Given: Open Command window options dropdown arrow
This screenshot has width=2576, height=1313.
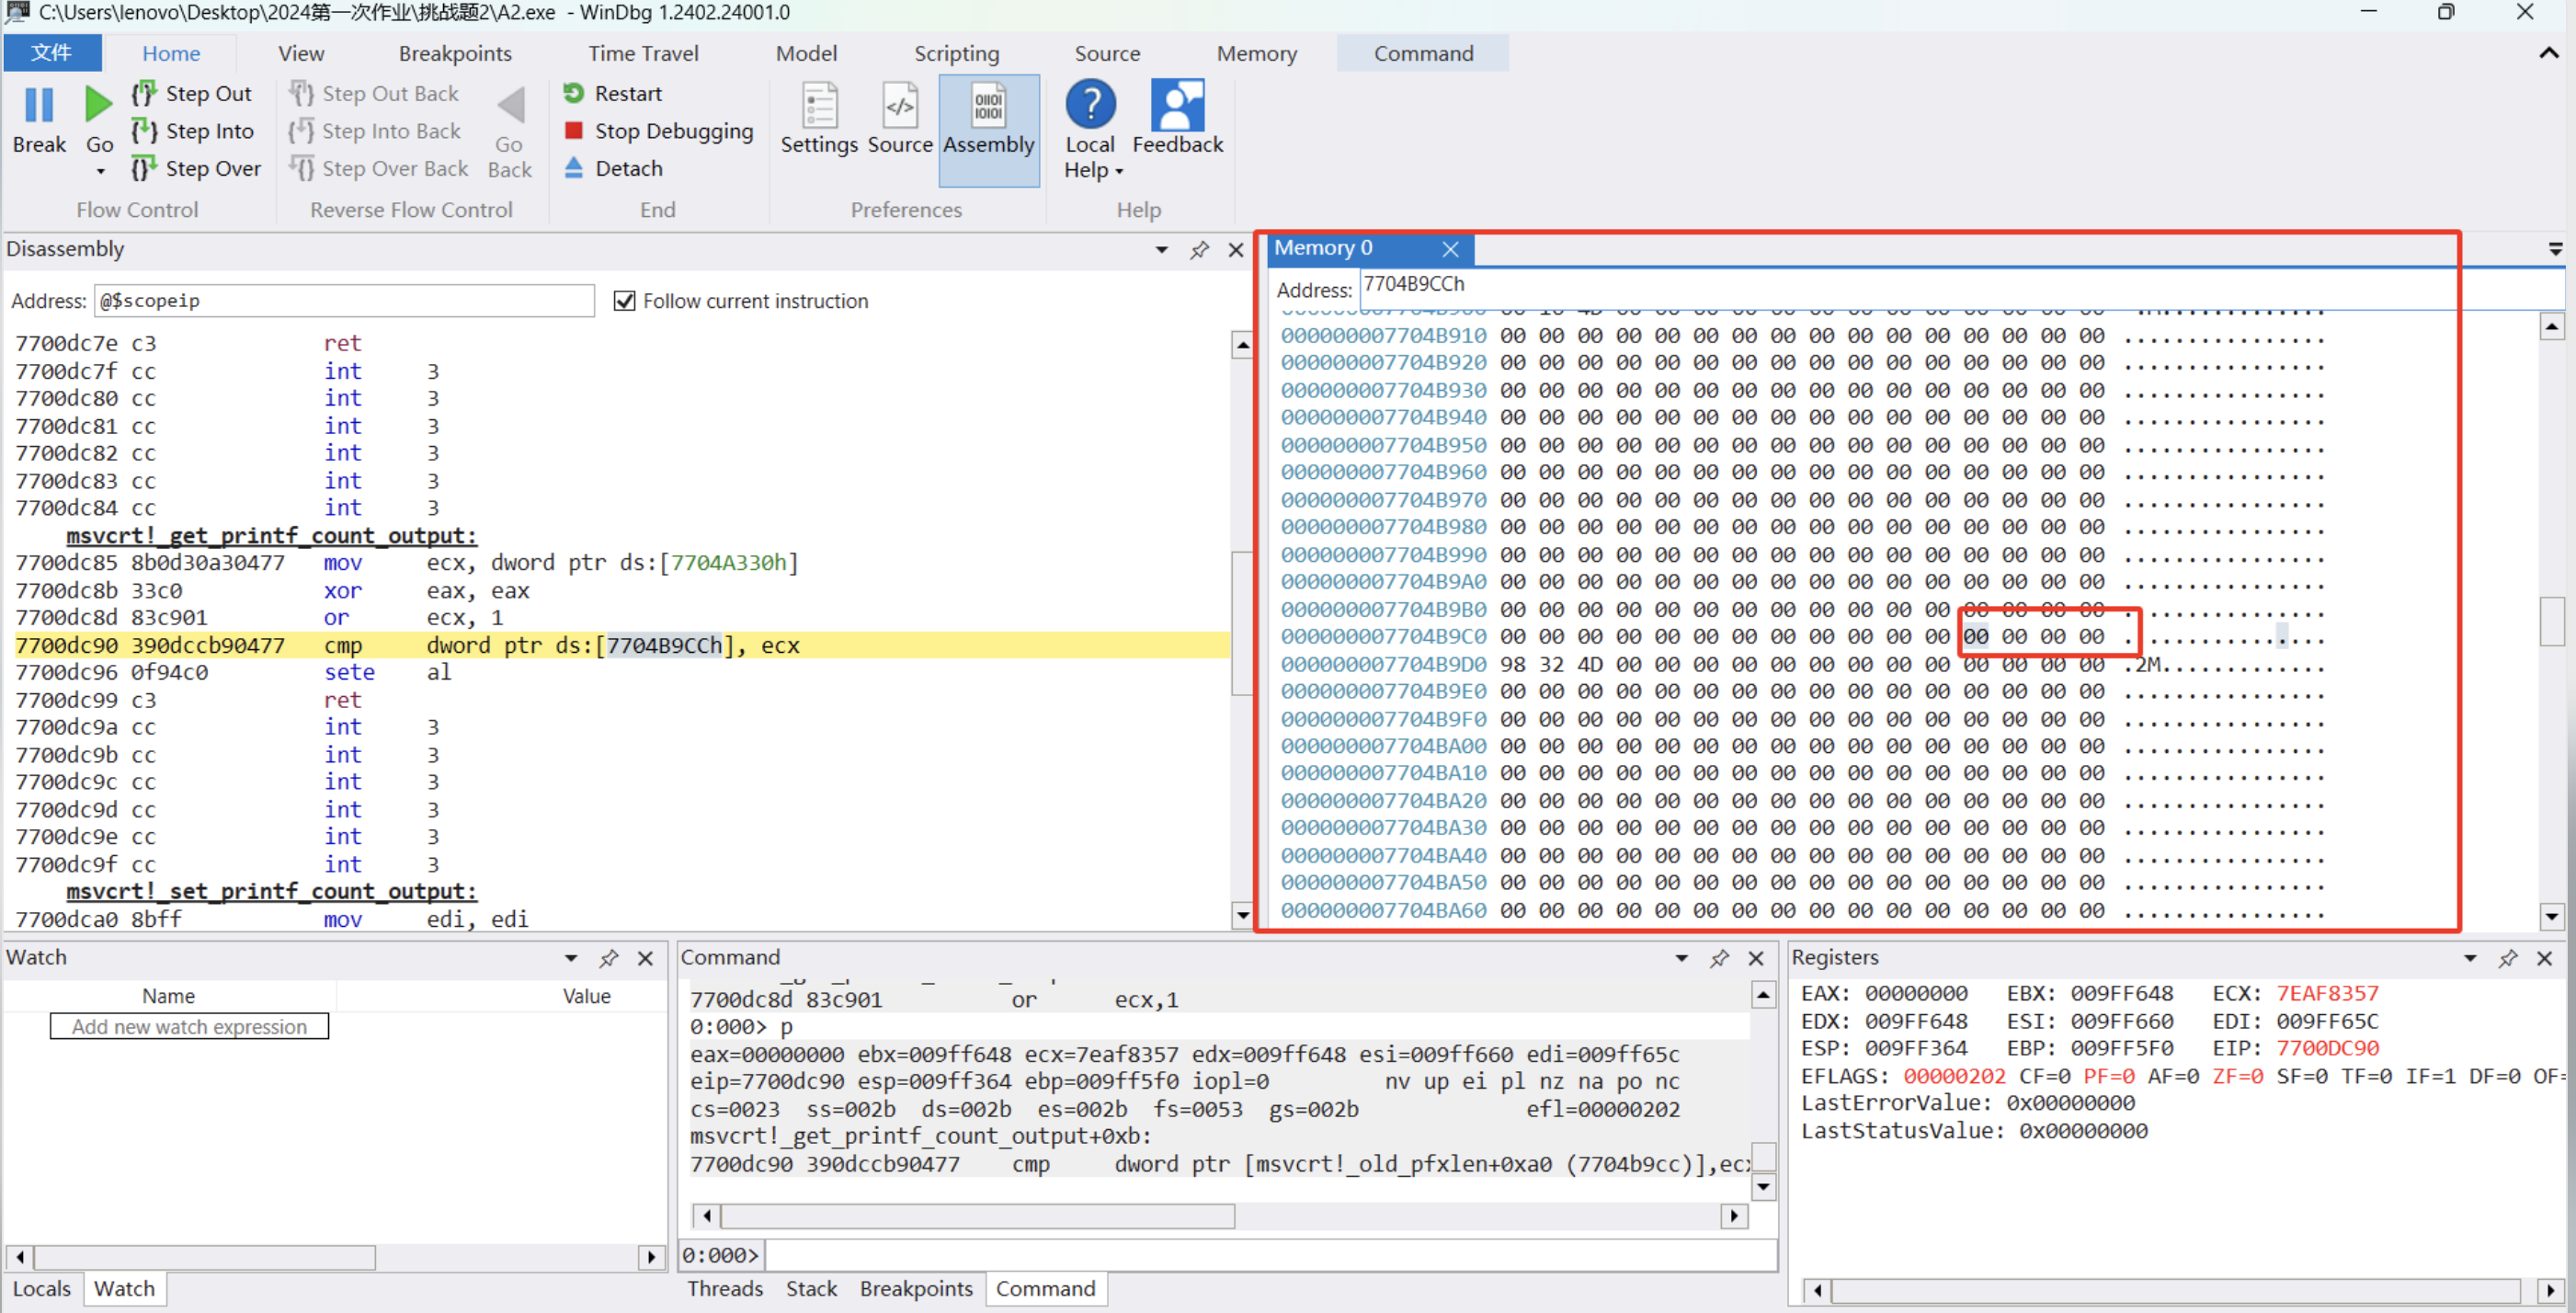Looking at the screenshot, I should [1681, 958].
